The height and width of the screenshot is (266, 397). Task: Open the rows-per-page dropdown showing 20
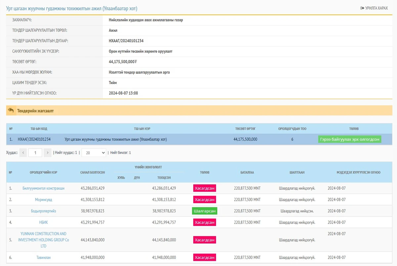[94, 153]
